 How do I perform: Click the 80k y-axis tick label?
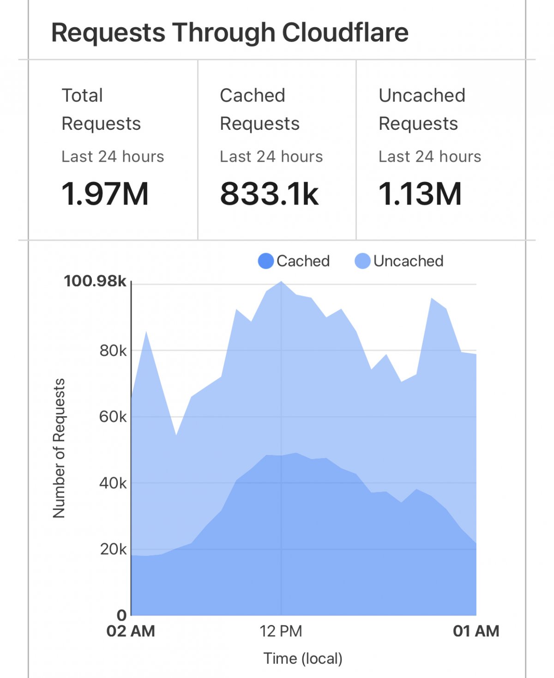coord(113,351)
